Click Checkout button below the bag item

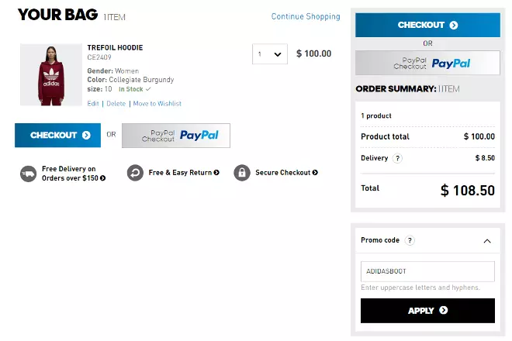[58, 135]
